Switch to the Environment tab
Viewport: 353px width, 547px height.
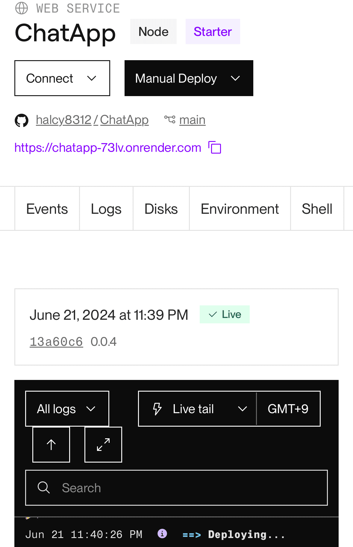tap(240, 209)
